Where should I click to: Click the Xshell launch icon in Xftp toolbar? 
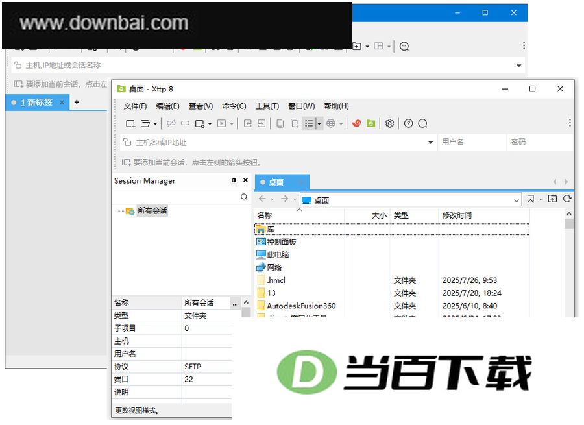pyautogui.click(x=356, y=123)
